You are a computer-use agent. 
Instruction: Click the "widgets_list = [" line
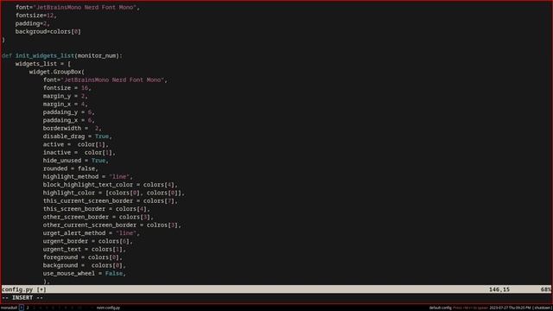[43, 64]
